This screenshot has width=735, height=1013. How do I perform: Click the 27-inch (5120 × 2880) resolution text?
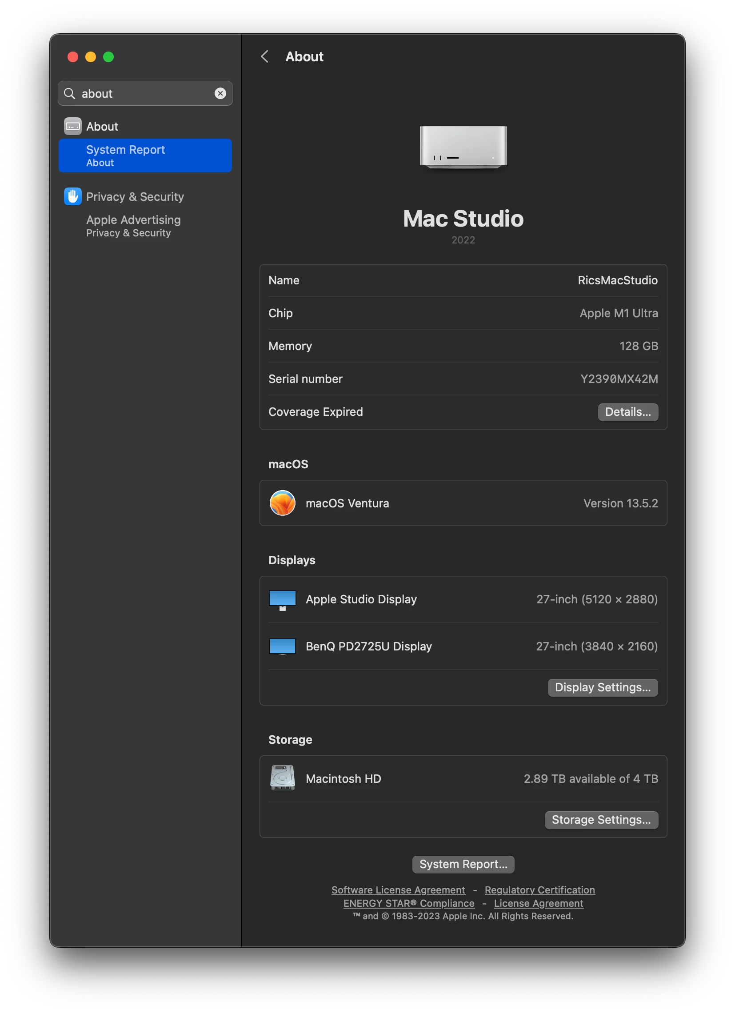coord(597,599)
